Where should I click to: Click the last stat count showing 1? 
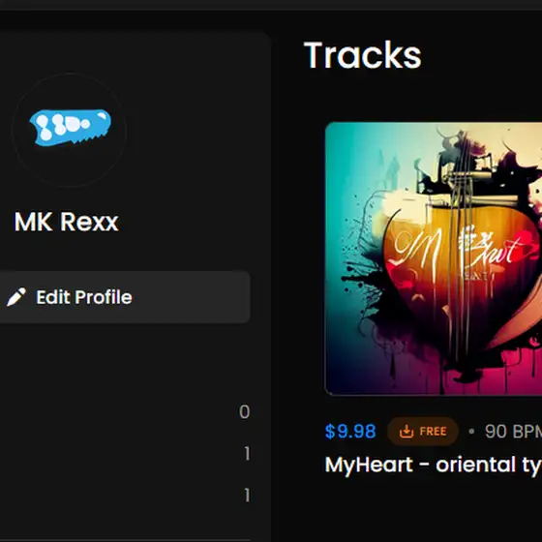coord(247,496)
